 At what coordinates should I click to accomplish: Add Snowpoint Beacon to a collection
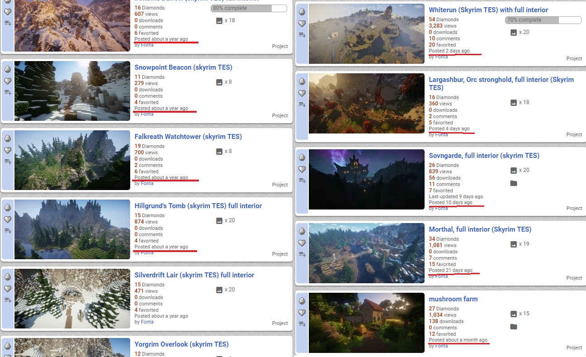click(8, 92)
